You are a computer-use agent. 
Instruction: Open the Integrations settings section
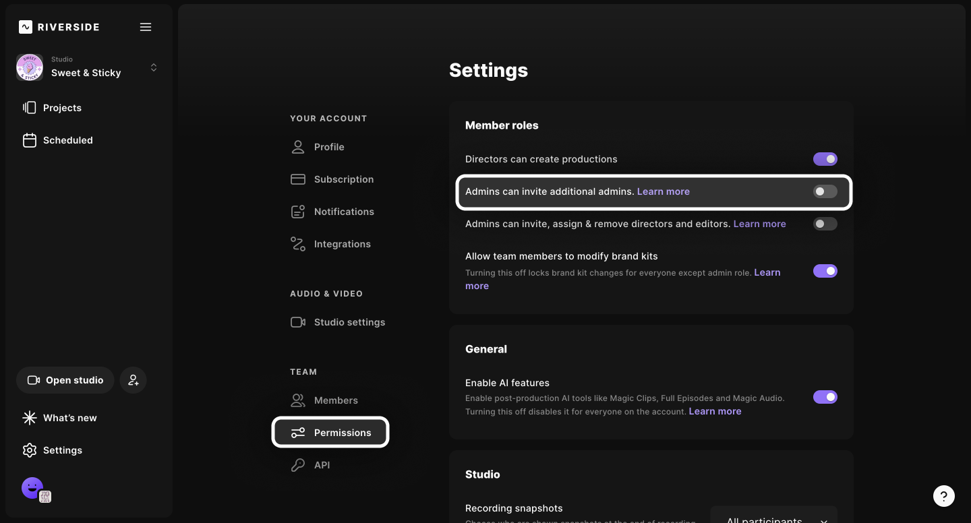[342, 244]
